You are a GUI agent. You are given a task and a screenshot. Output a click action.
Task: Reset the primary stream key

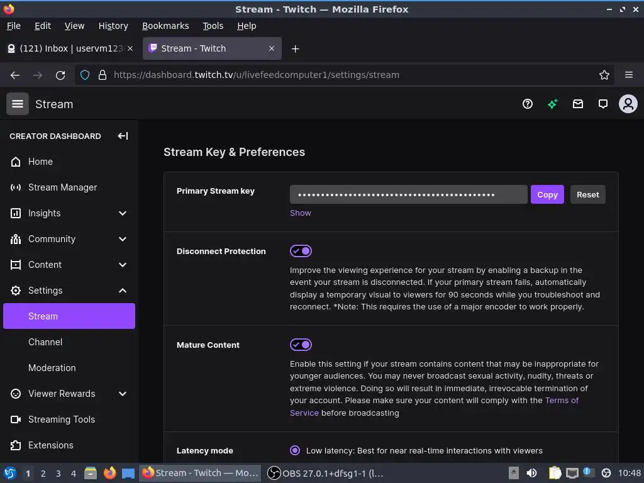[x=587, y=195]
